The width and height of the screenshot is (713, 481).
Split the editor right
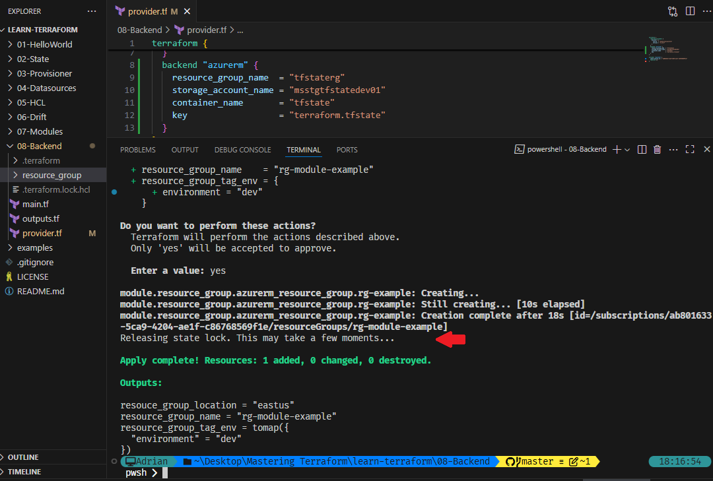(x=691, y=11)
